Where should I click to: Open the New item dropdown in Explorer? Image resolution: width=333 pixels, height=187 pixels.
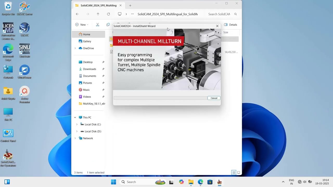pos(82,25)
